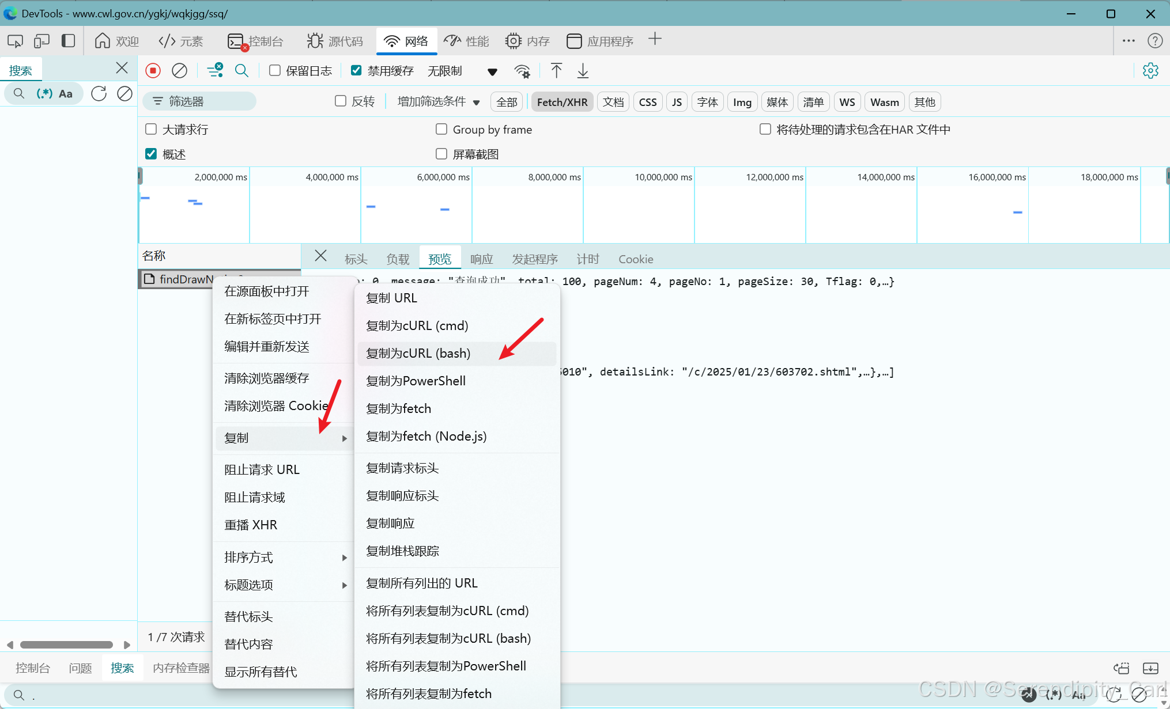The height and width of the screenshot is (709, 1170).
Task: Click the Fetch/XHR filter button
Action: pos(562,102)
